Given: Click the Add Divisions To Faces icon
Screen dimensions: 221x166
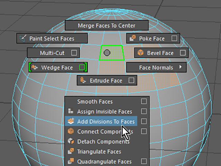Looking at the screenshot, I should point(71,121).
